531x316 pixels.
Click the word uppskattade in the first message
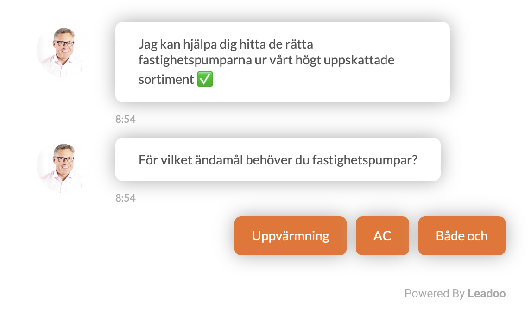coord(359,60)
